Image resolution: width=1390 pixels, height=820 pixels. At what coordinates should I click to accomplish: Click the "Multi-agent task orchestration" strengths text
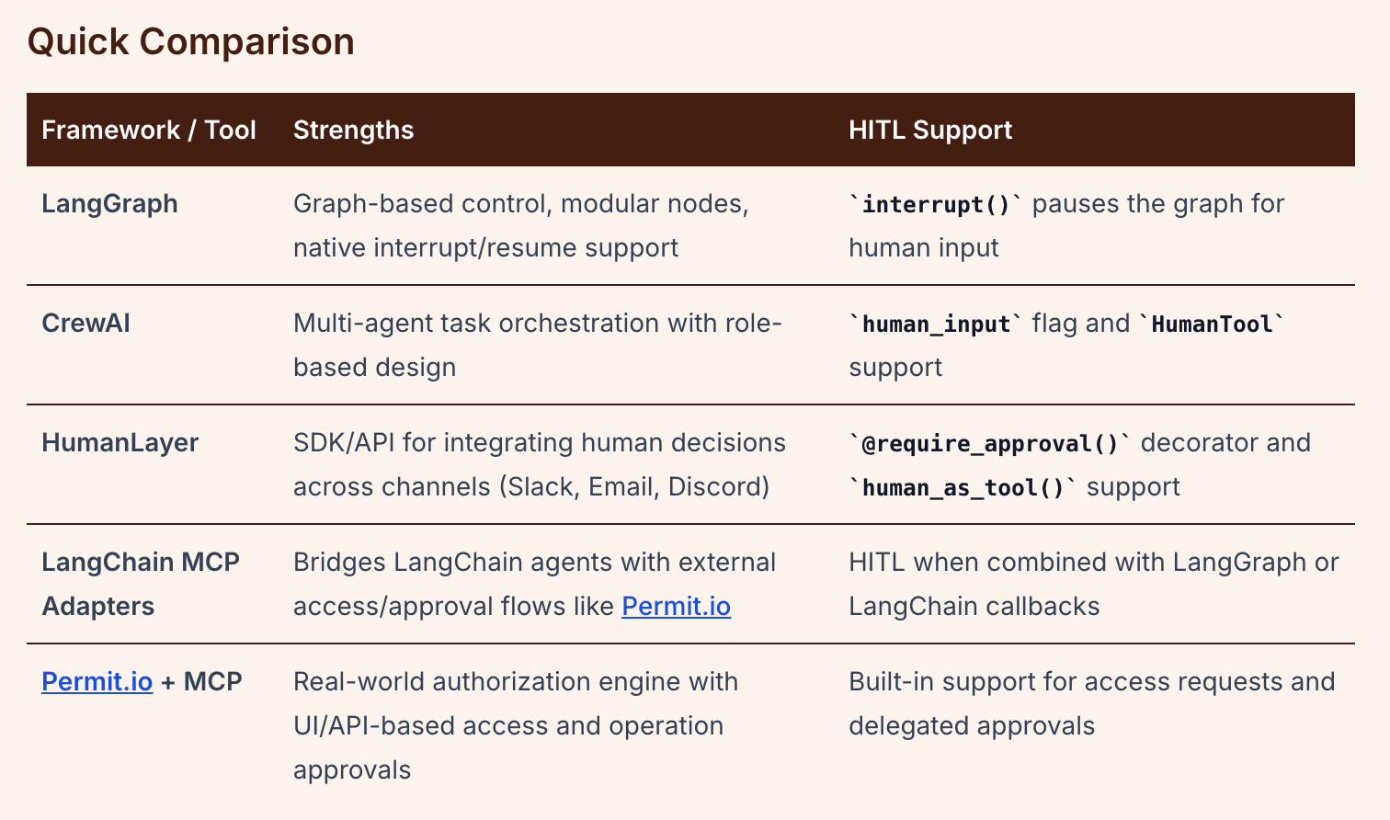[537, 324]
